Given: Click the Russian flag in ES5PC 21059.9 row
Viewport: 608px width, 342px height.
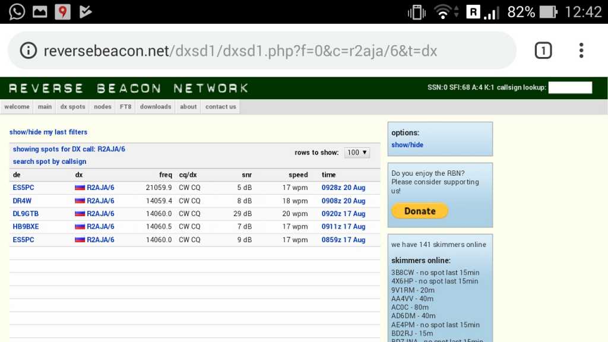Looking at the screenshot, I should click(80, 188).
